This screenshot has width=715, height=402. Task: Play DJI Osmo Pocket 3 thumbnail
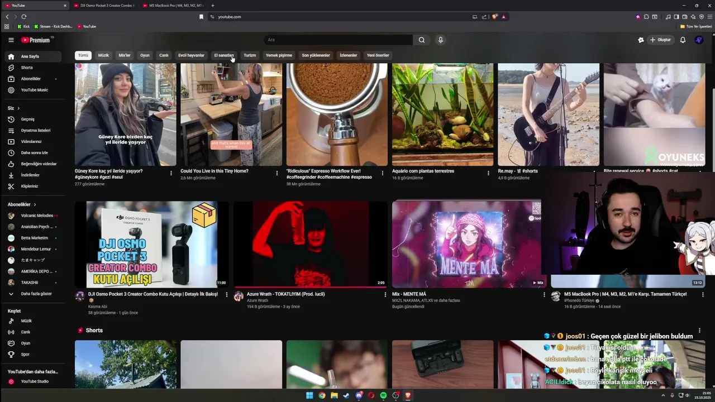(x=151, y=245)
